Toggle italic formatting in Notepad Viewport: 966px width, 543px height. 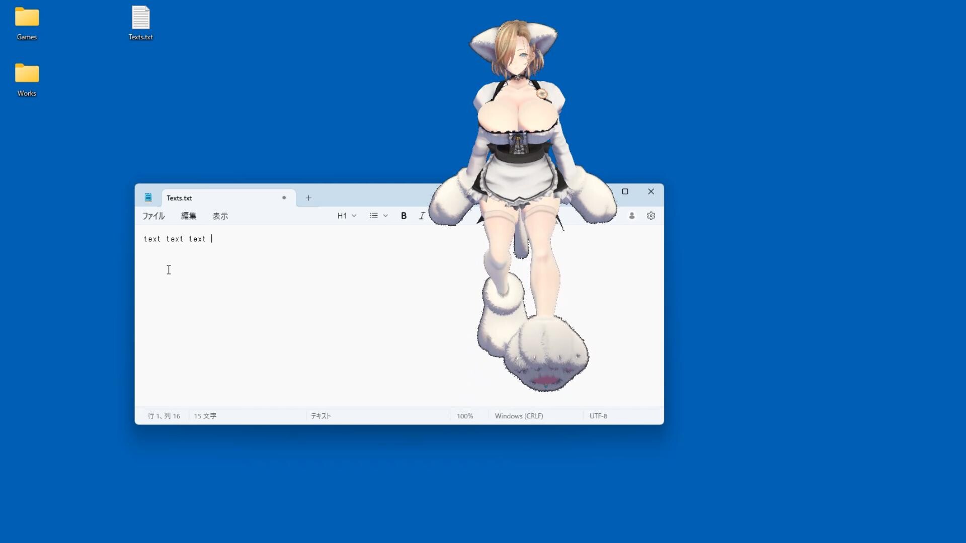pos(422,216)
